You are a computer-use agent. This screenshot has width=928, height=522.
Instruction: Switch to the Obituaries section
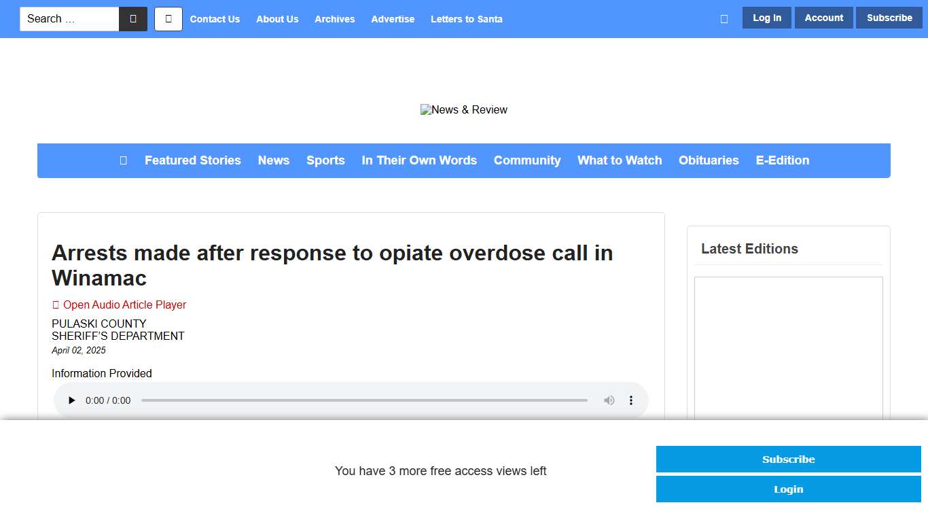[x=709, y=160]
